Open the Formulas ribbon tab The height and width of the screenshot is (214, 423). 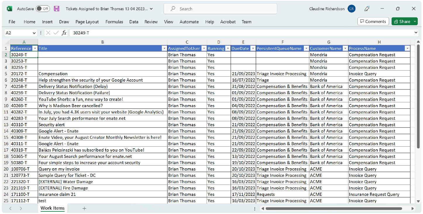pos(114,22)
